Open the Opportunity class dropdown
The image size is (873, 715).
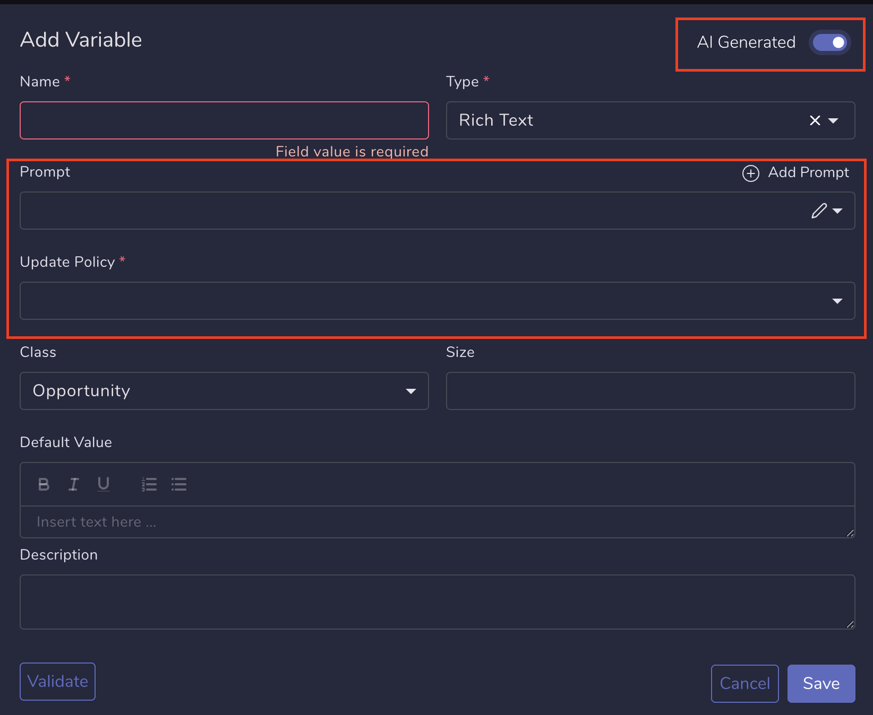tap(410, 391)
